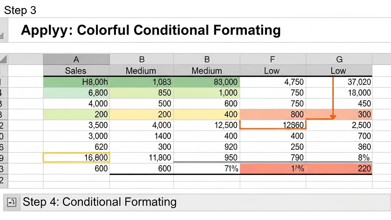Expand the Step 4: Conditional Formating section
Viewport: 391px width, 220px height.
point(99,202)
